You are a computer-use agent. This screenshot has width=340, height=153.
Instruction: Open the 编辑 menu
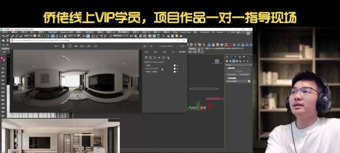click(x=14, y=32)
